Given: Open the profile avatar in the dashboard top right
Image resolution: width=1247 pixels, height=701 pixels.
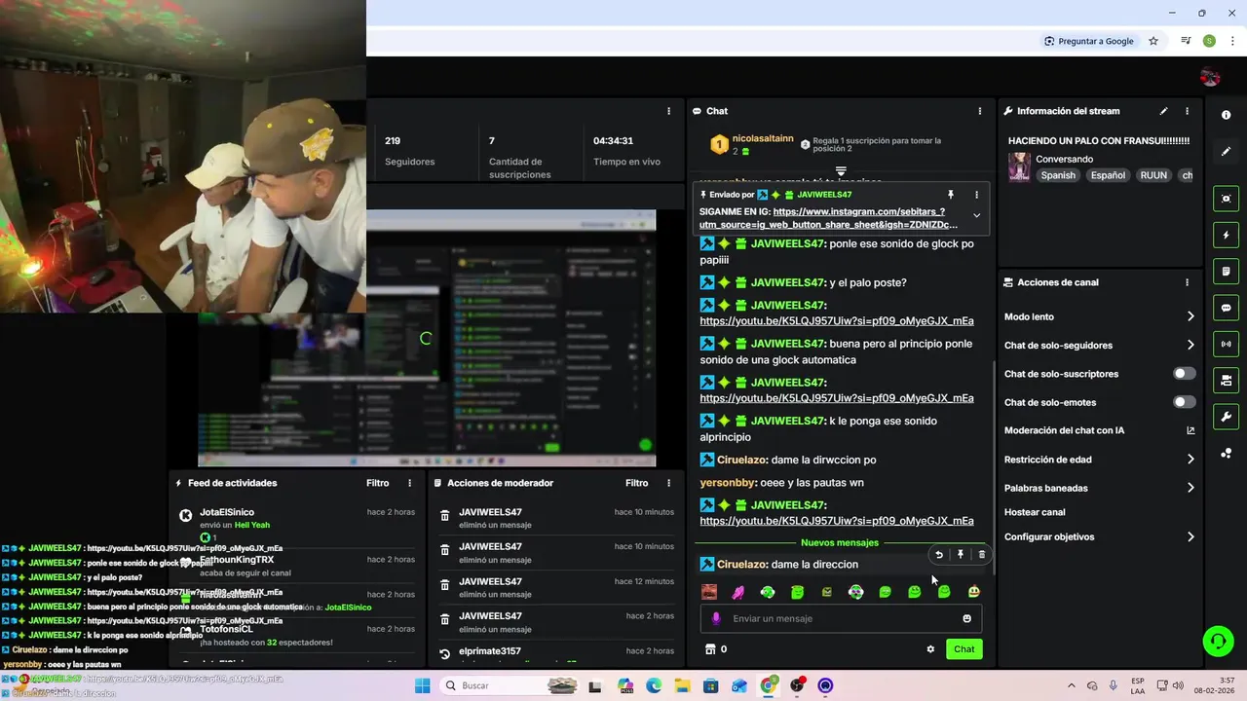Looking at the screenshot, I should click(x=1210, y=77).
